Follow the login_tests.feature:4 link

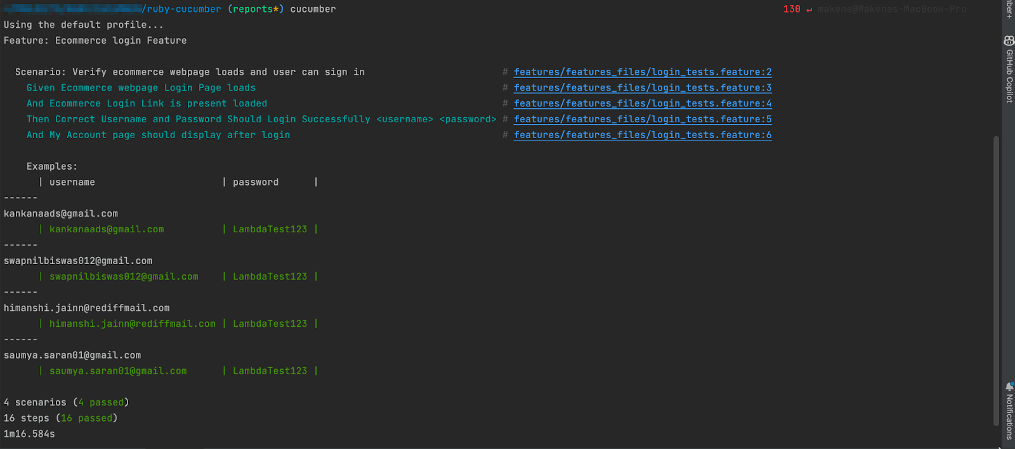point(643,104)
